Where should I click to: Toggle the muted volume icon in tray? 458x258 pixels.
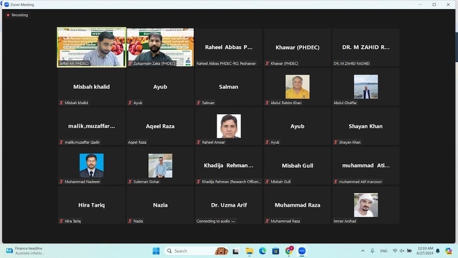point(402,251)
